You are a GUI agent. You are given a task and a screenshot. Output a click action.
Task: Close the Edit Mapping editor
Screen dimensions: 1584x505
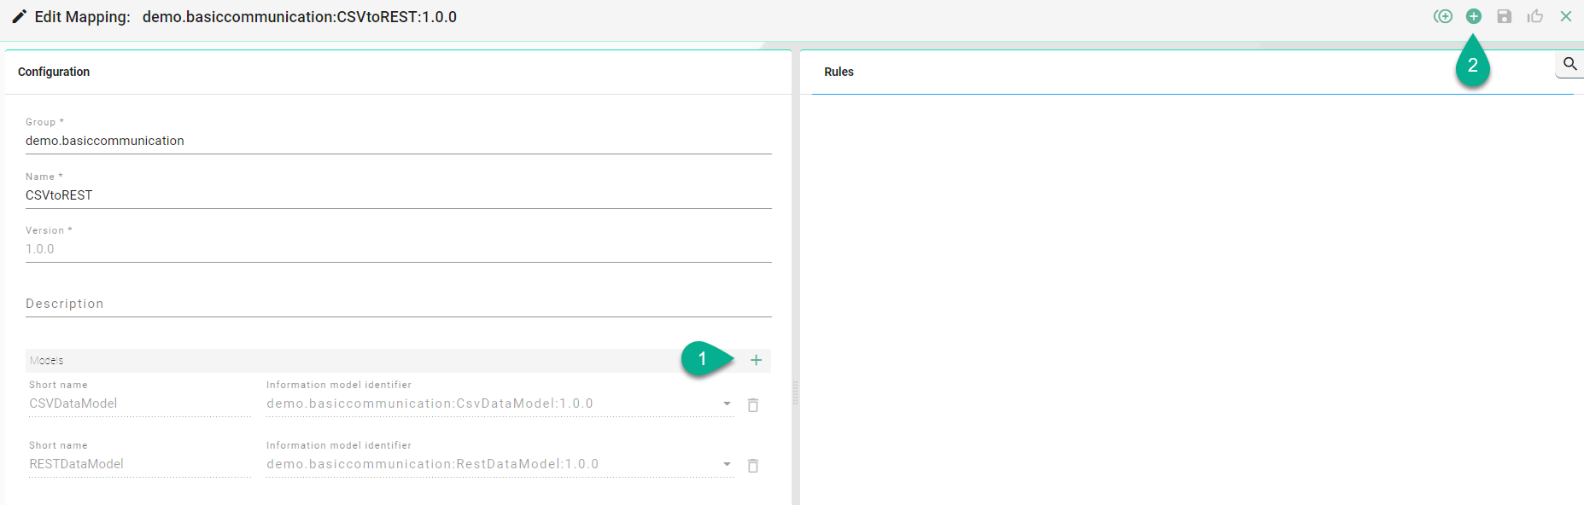pyautogui.click(x=1566, y=16)
